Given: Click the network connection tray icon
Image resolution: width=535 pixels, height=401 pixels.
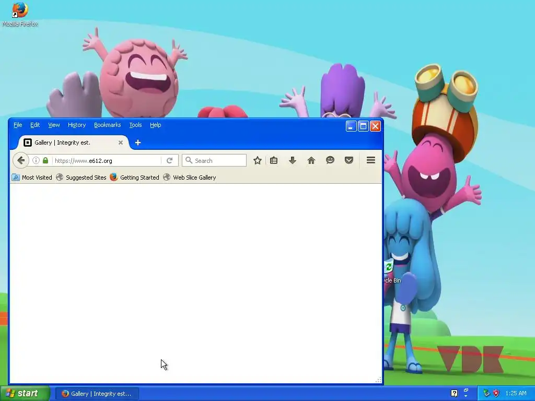Looking at the screenshot, I should click(486, 393).
